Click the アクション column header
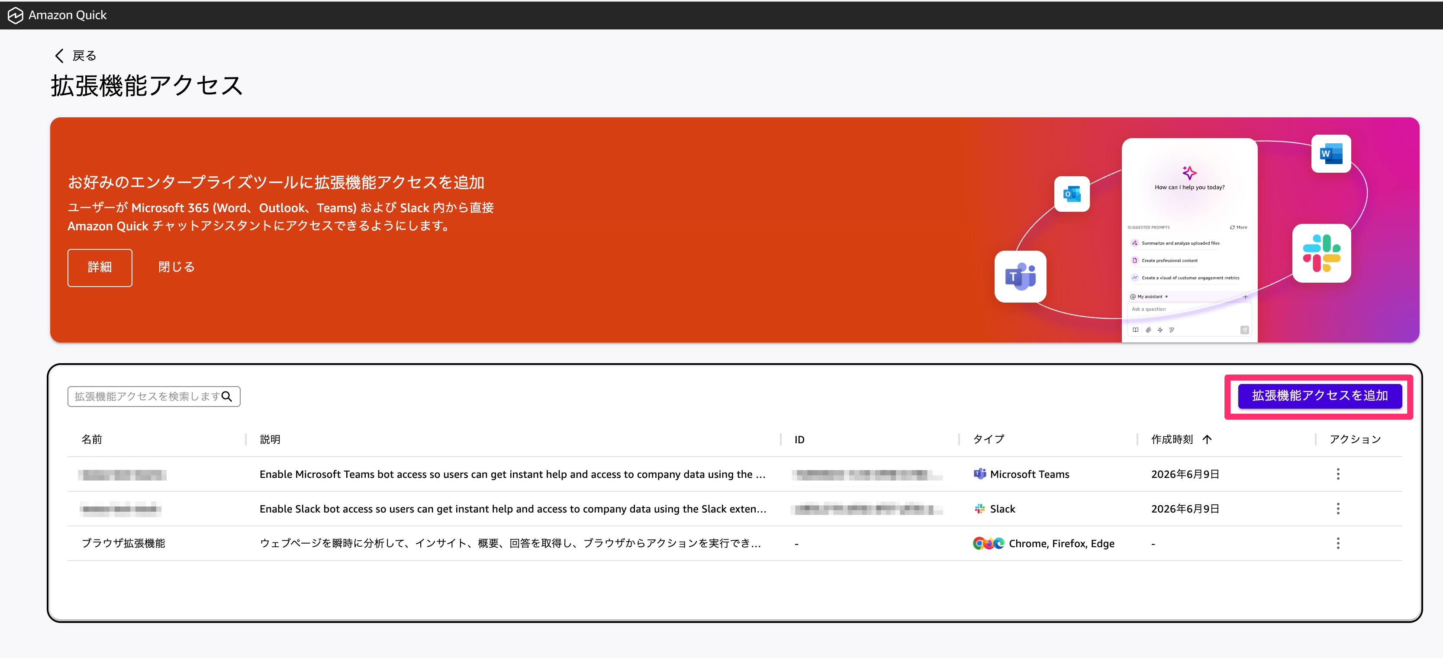Image resolution: width=1443 pixels, height=658 pixels. point(1356,439)
